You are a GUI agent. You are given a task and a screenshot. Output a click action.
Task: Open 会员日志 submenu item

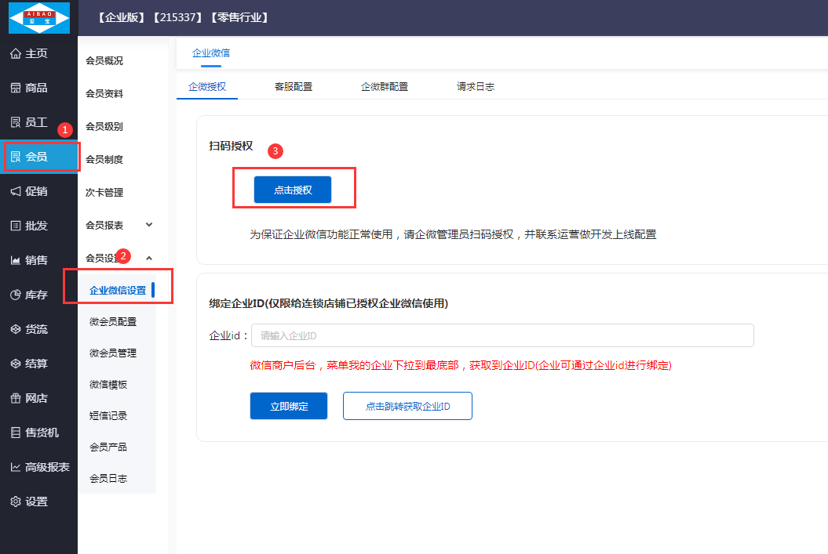pos(108,478)
